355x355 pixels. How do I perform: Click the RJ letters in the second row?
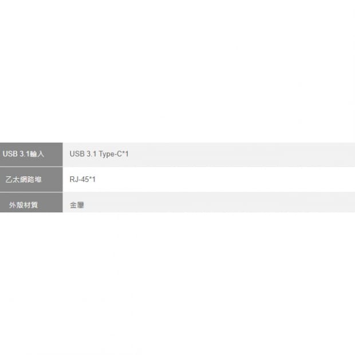(x=74, y=180)
